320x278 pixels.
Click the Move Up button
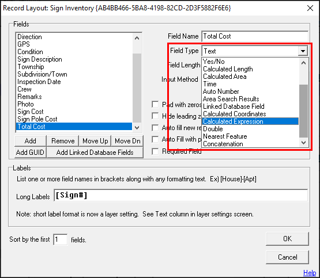(95, 141)
